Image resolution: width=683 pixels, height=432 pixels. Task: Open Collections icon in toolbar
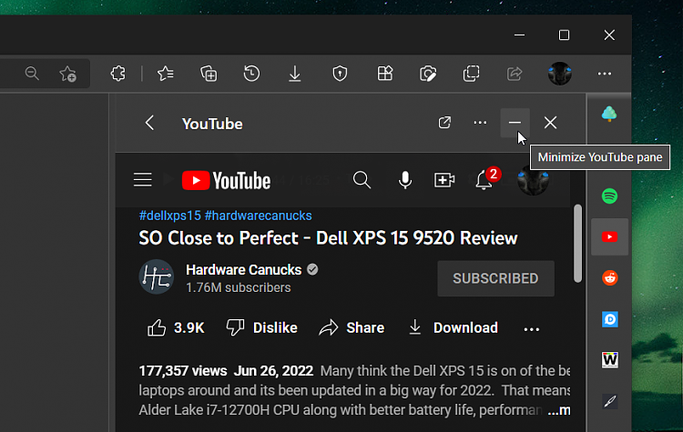209,74
